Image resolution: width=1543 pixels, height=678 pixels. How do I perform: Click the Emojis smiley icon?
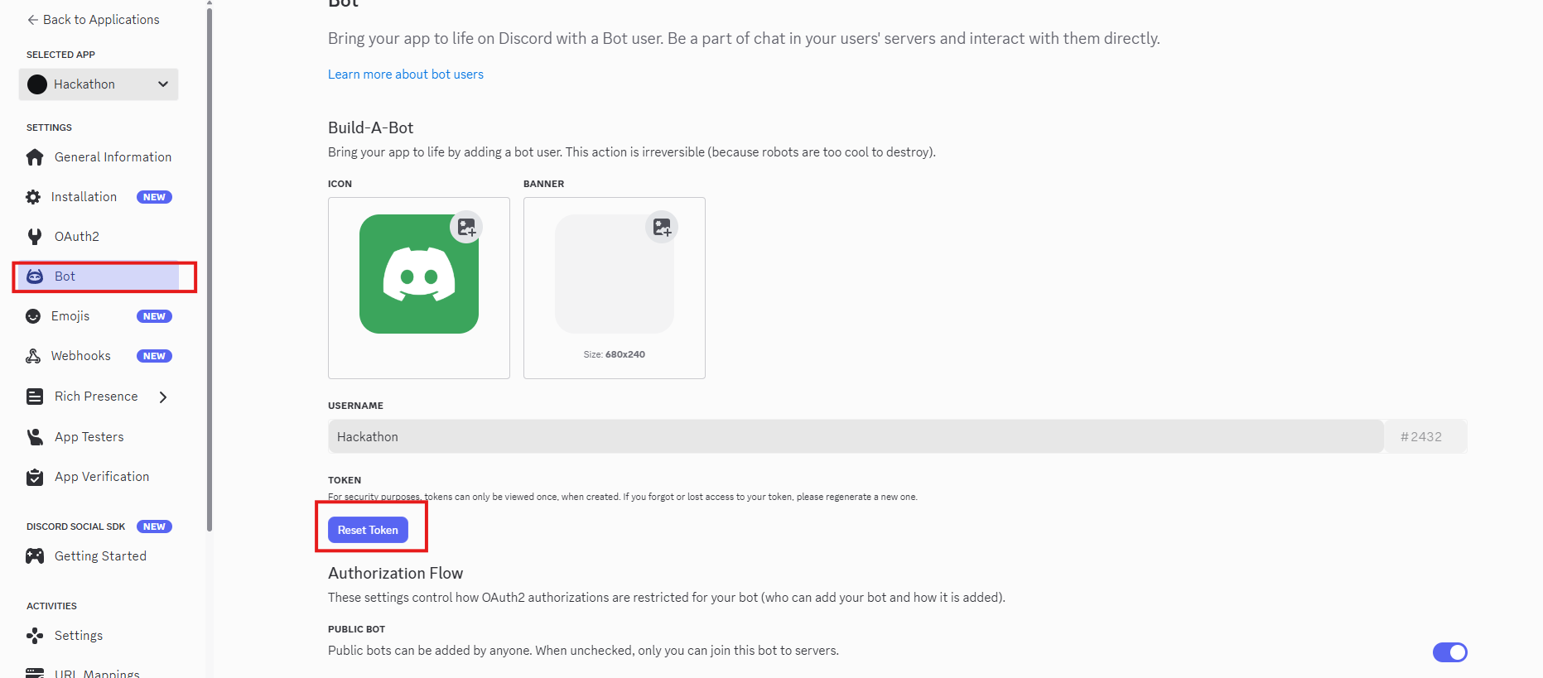pyautogui.click(x=33, y=316)
